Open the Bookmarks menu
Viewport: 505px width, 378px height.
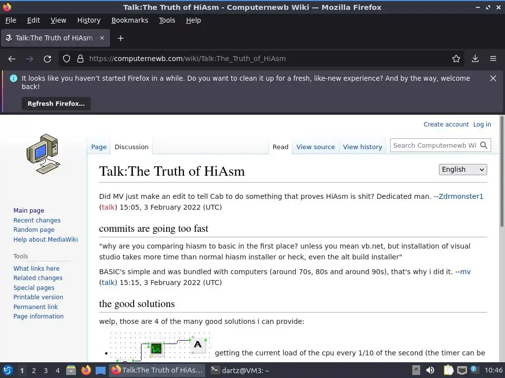pos(130,20)
